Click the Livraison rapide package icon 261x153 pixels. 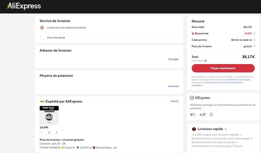194,129
